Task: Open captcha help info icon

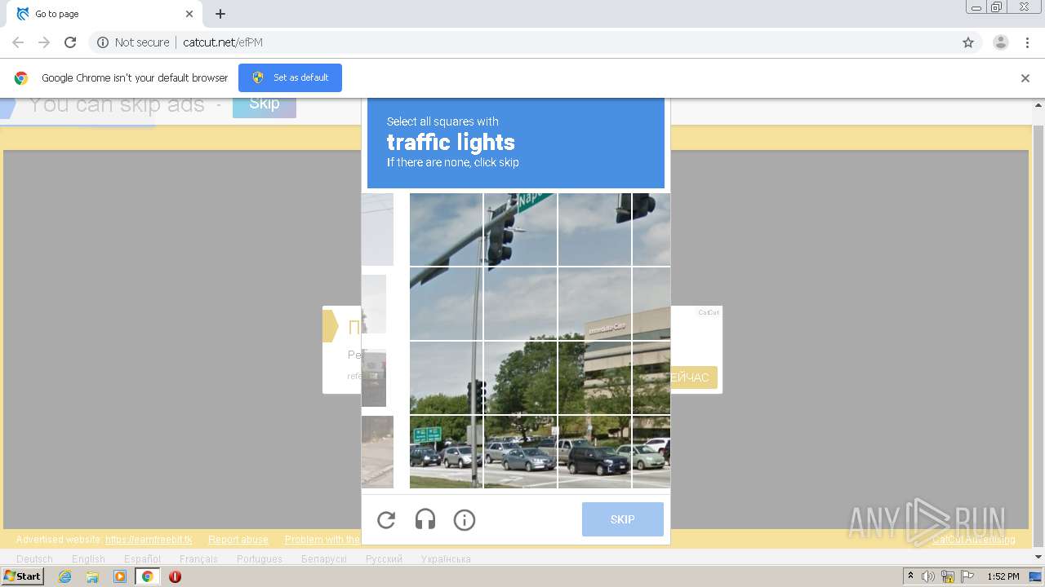Action: tap(465, 520)
